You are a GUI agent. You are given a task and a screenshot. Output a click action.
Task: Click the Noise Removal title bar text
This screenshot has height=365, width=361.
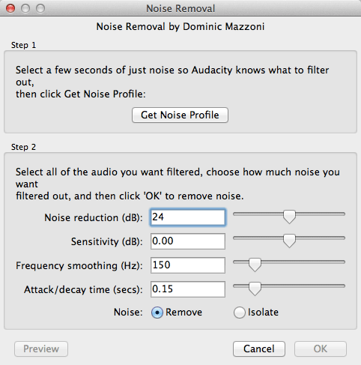[x=180, y=8]
